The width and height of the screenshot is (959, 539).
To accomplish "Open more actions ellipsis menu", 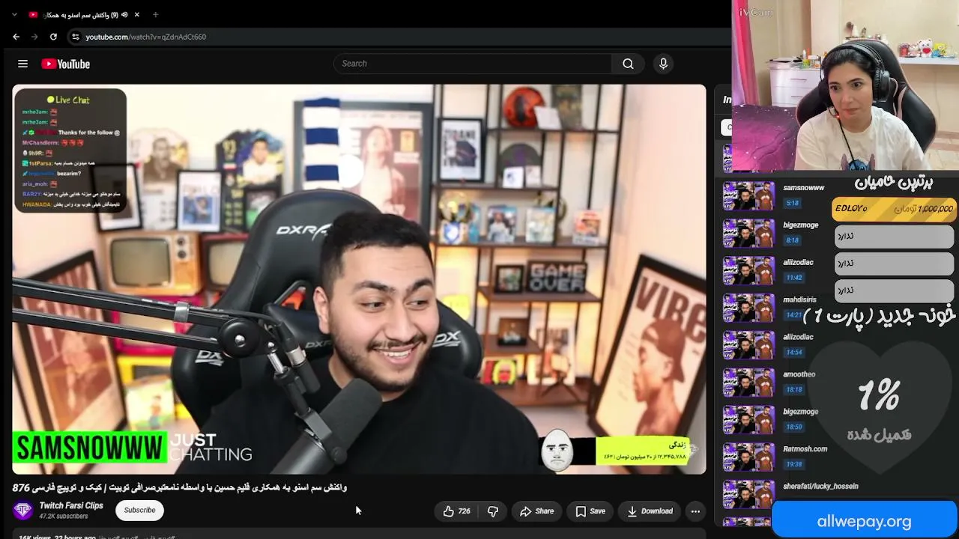I will coord(695,511).
